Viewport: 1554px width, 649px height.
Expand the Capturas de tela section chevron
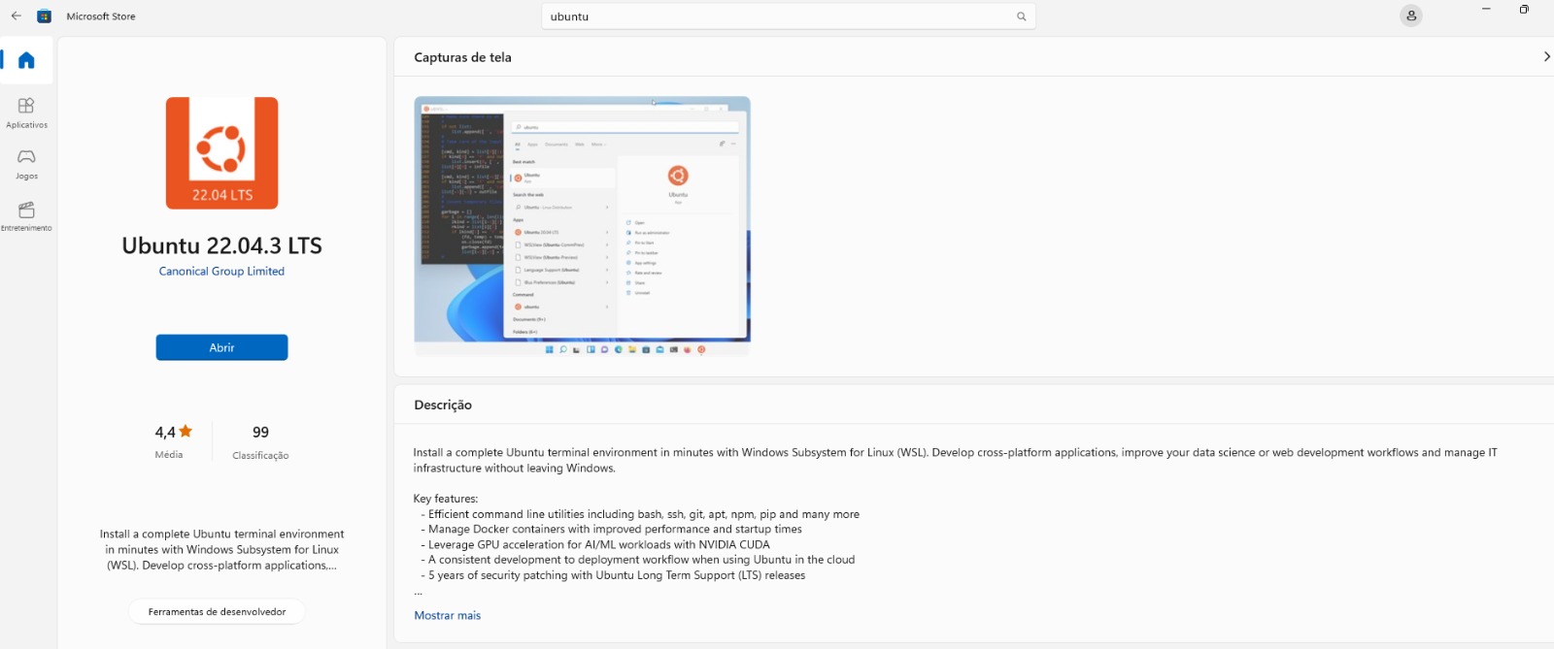(x=1546, y=56)
